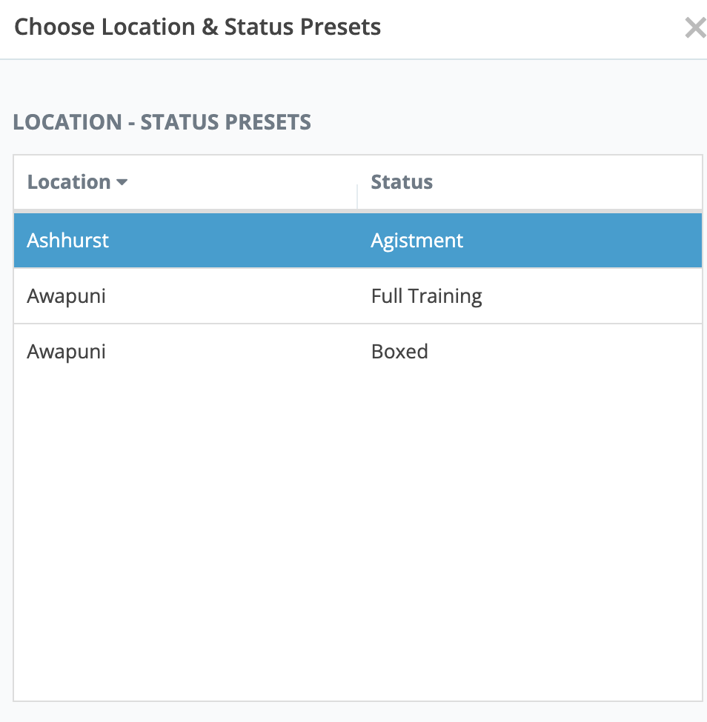Click the dialog title Choose Location & Status Presets

(198, 28)
